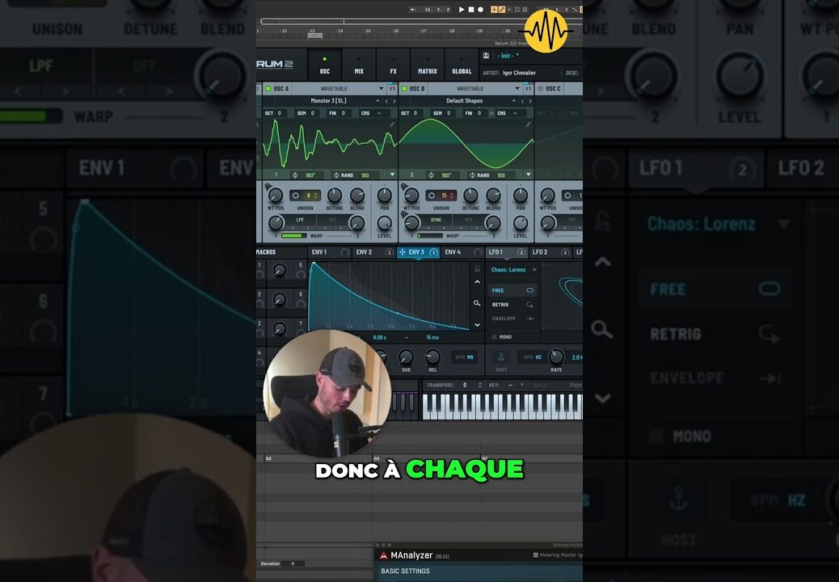Open the GLOBAL tab
This screenshot has height=582, width=839.
point(462,65)
